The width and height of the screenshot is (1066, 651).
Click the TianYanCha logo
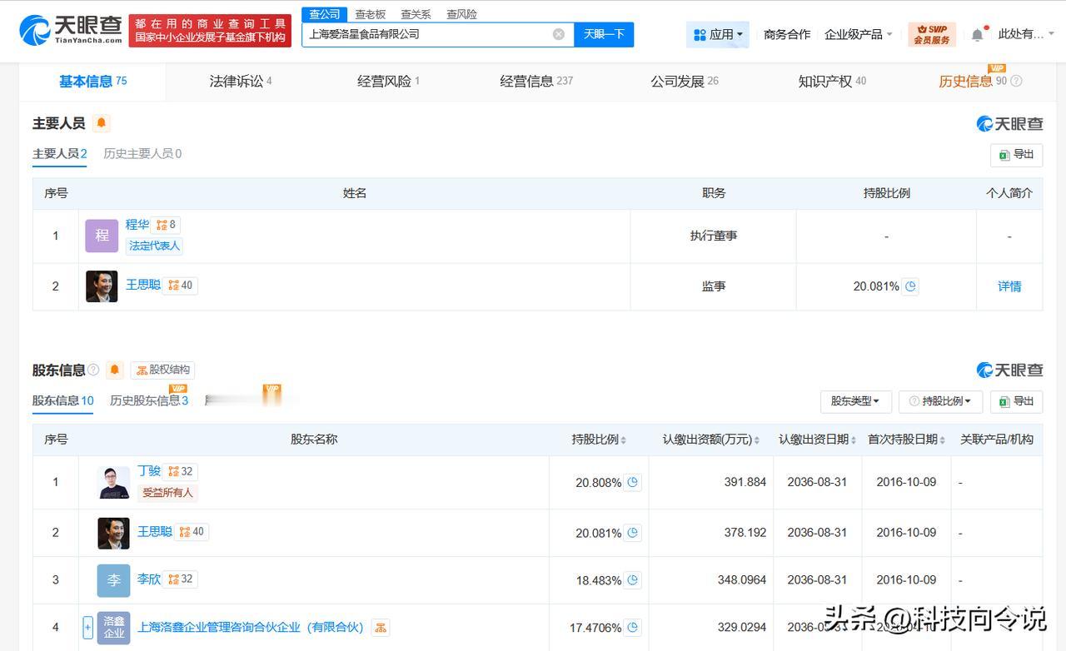[x=71, y=30]
